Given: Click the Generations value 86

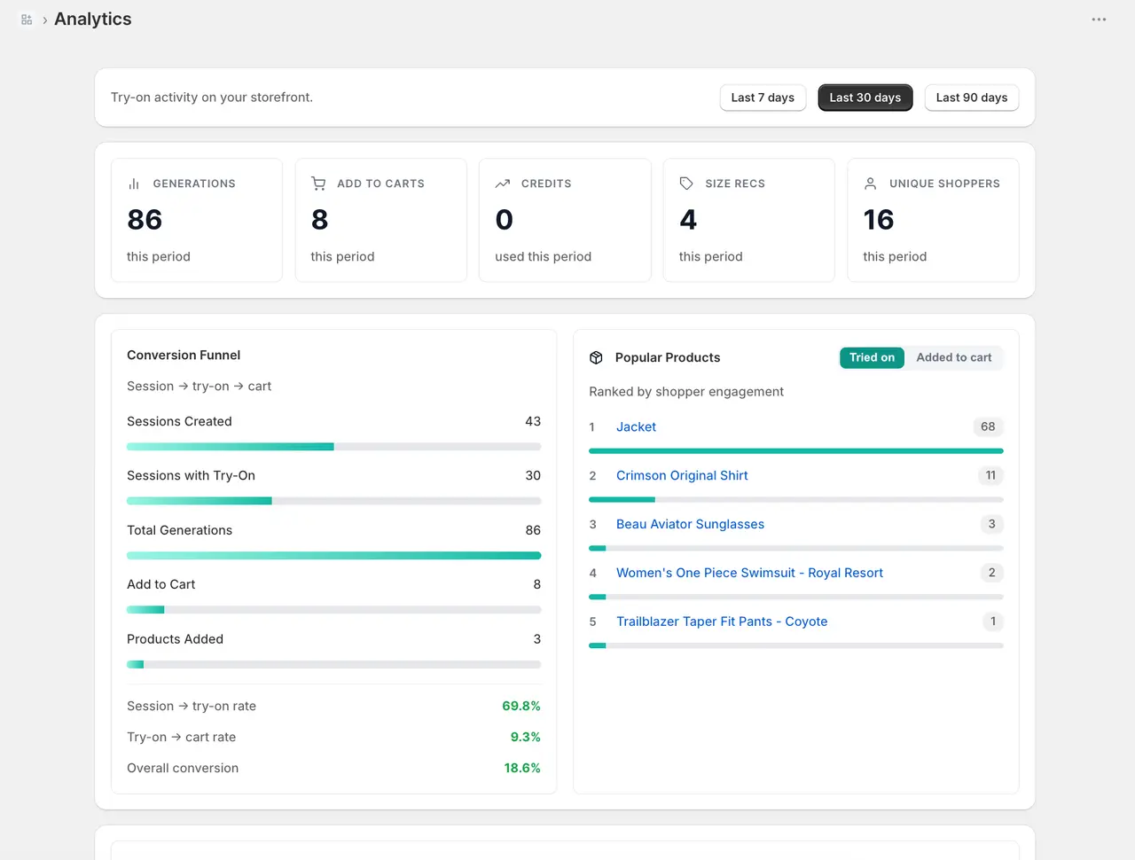Looking at the screenshot, I should (145, 219).
